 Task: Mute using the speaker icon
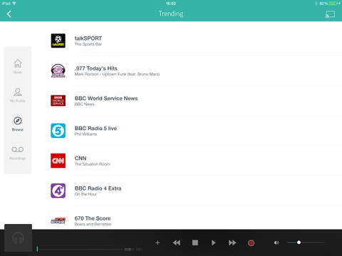276,242
